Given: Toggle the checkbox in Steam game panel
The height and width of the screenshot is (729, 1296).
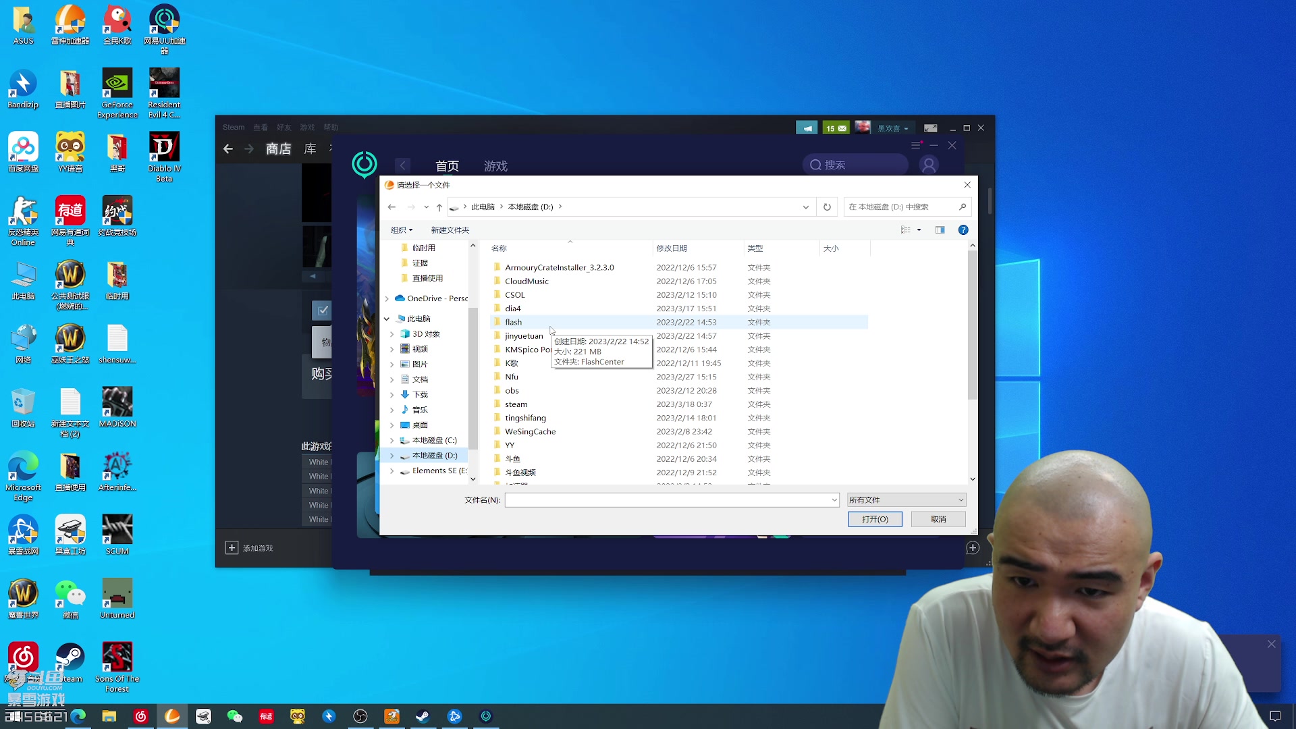Looking at the screenshot, I should pyautogui.click(x=323, y=310).
